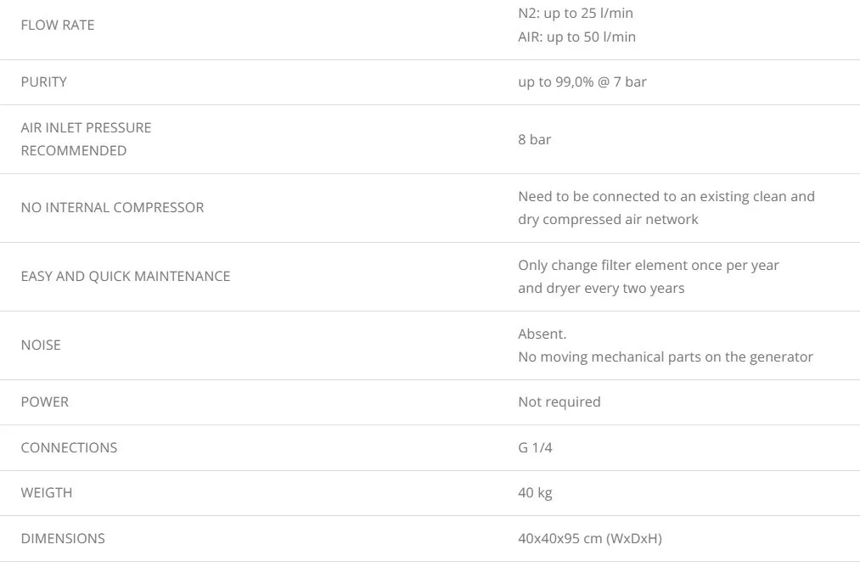Select the NO INTERNAL COMPRESSOR label
This screenshot has width=860, height=567.
[112, 208]
